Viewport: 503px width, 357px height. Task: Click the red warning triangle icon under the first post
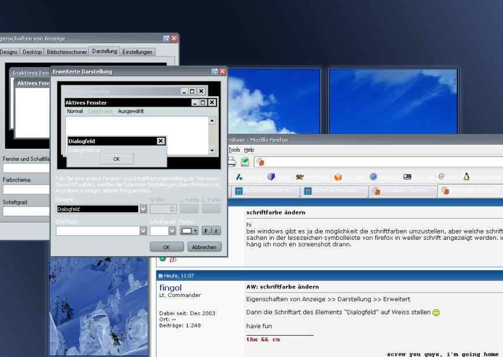pos(173,260)
